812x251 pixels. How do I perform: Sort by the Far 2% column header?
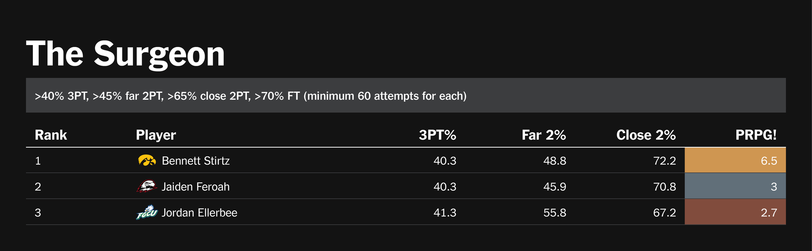coord(544,135)
